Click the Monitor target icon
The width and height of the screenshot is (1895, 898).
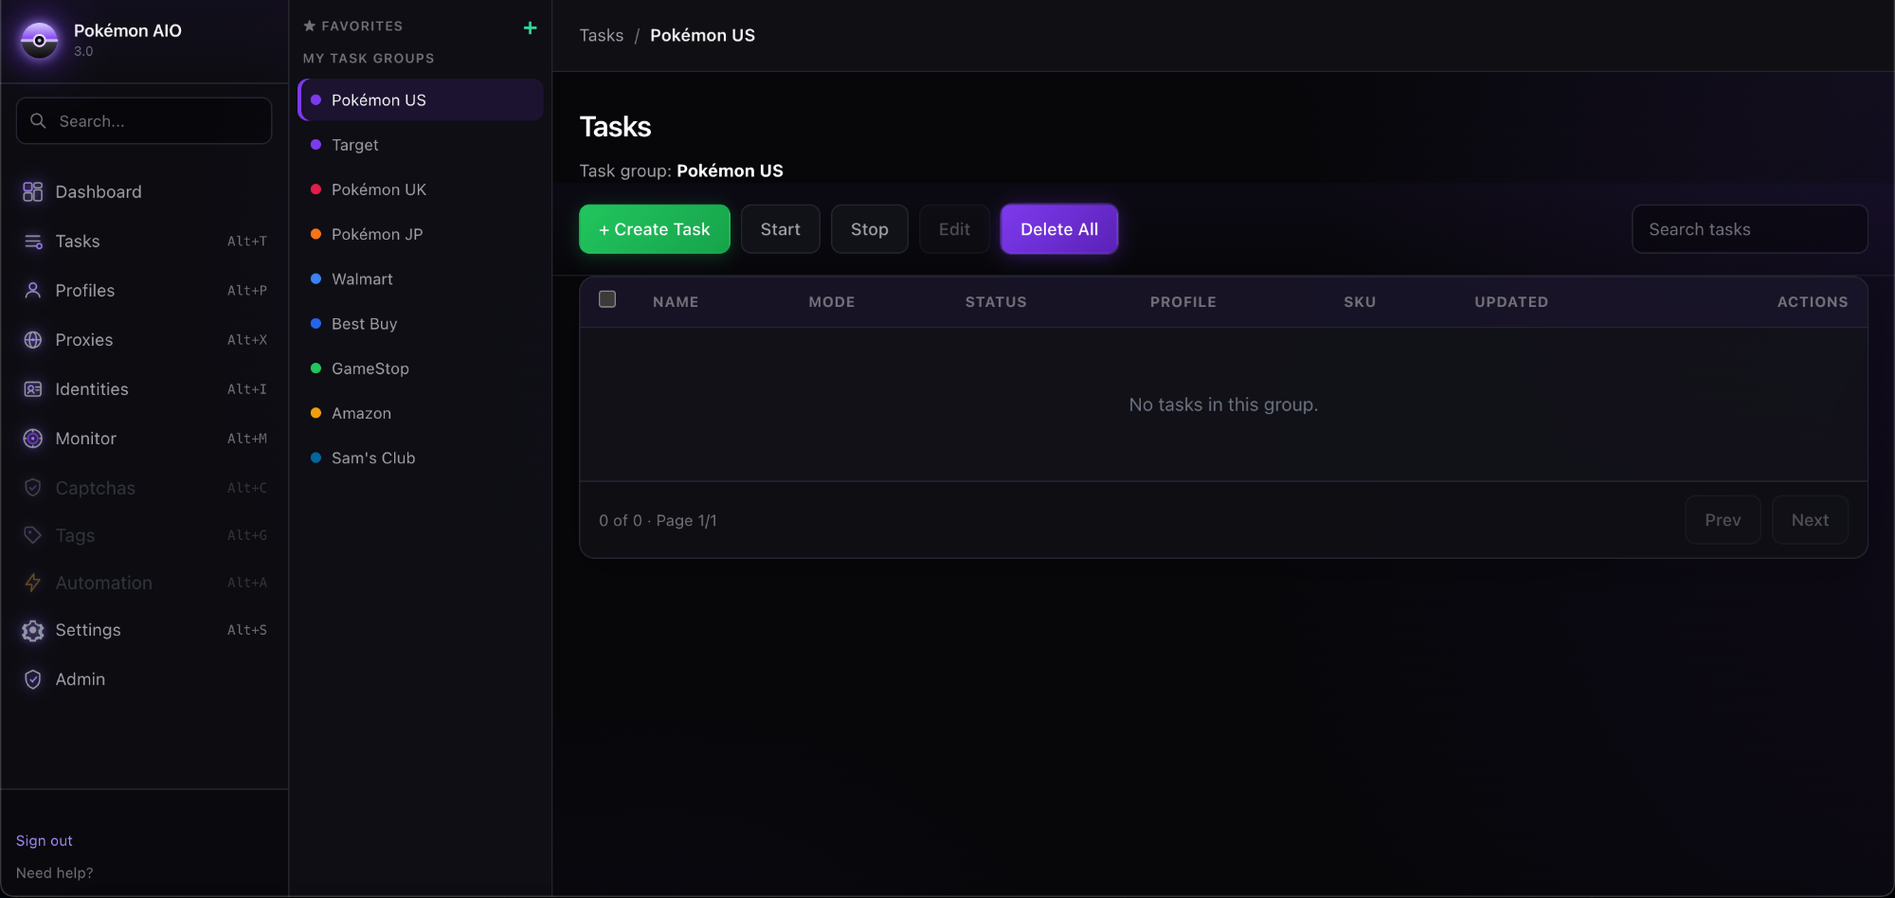[33, 439]
